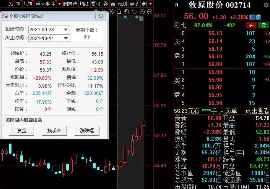
Task: Click the 83.51 price axis label
Action: point(160,16)
